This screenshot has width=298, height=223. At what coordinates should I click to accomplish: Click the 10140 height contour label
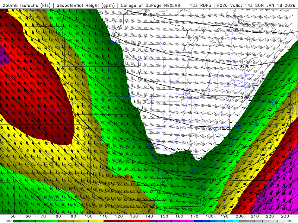(x=215, y=179)
